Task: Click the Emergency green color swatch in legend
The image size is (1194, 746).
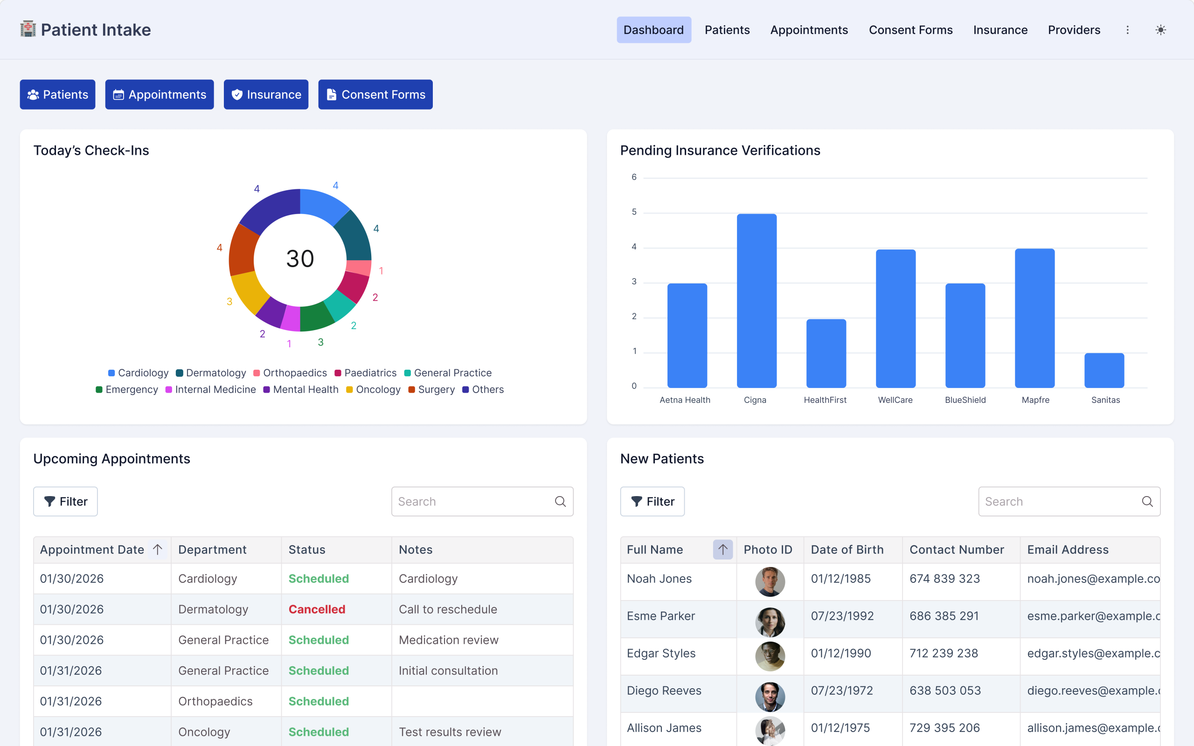Action: [x=99, y=389]
